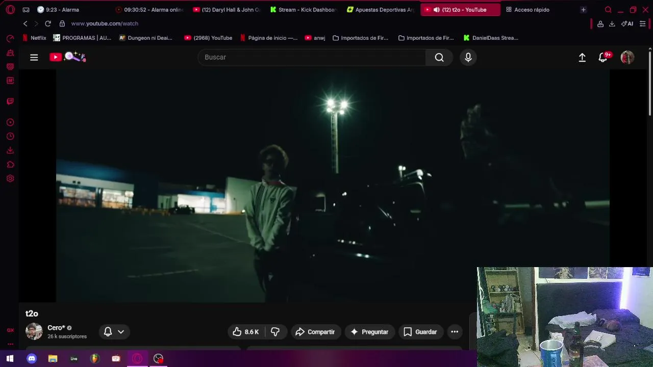The width and height of the screenshot is (653, 367).
Task: Open the YouTube upload/create icon
Action: (x=582, y=58)
